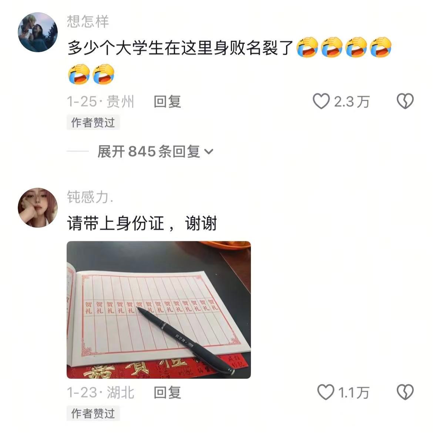The image size is (433, 435).
Task: Like the 钝感力 comment with 1.1万 likes
Action: pyautogui.click(x=326, y=392)
